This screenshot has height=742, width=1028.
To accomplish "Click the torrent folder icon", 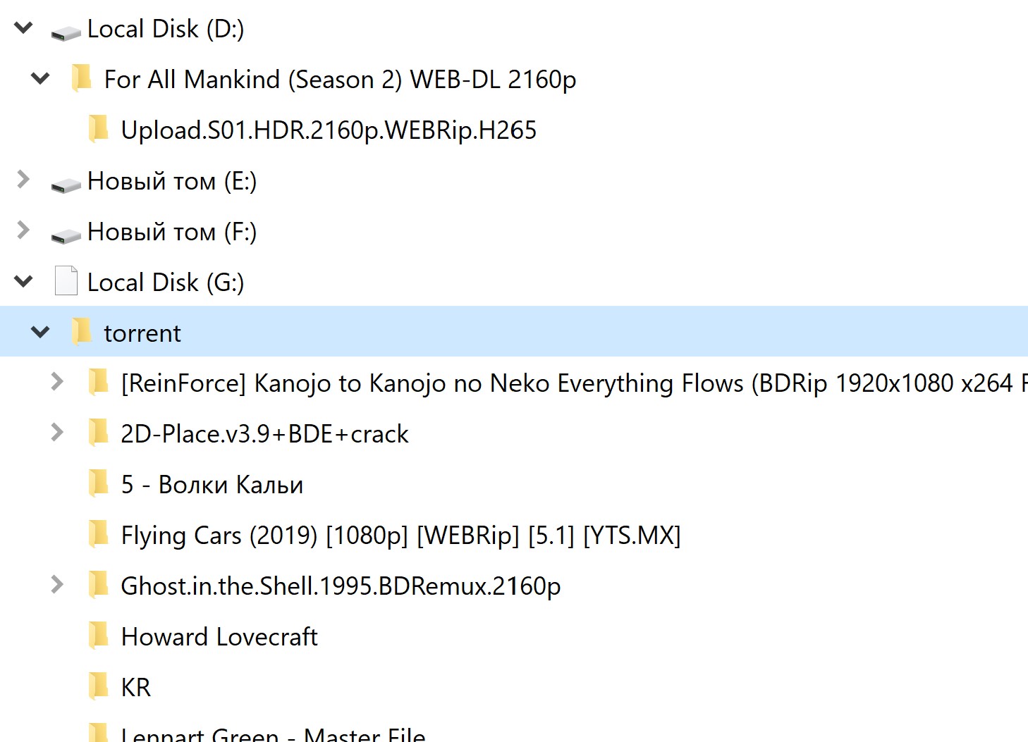I will [82, 332].
